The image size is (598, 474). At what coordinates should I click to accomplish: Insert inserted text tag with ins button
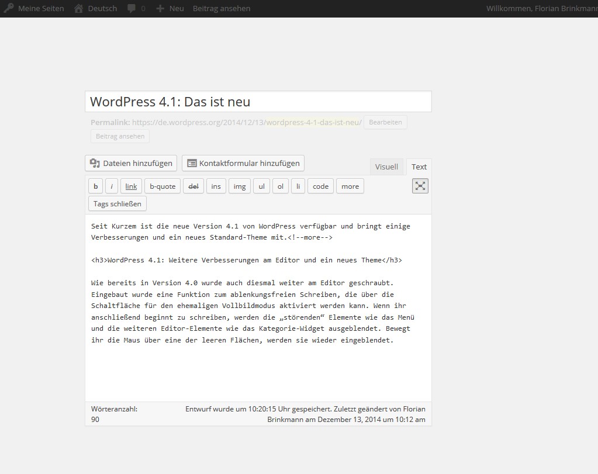[x=216, y=186]
